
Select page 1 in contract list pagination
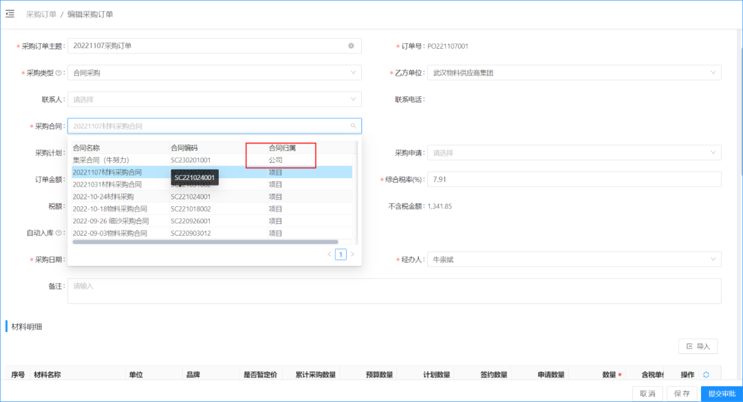341,254
